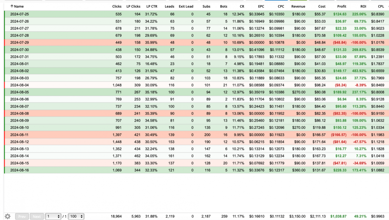389x220 pixels.
Task: Sort by the Cost column header
Action: 322,6
